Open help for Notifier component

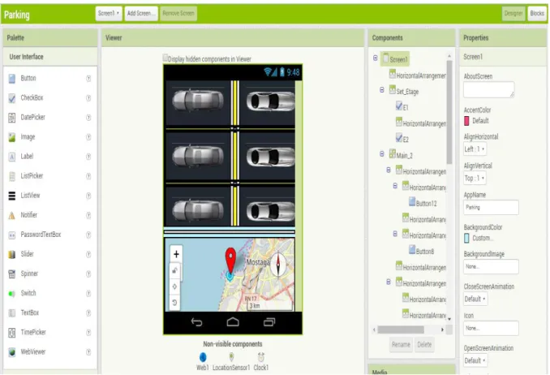pyautogui.click(x=88, y=215)
